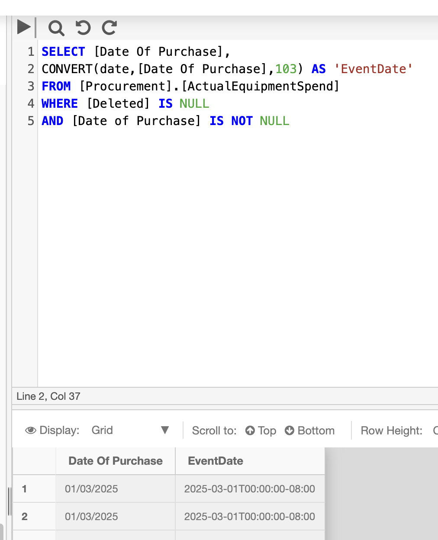Click 01/03/2025 cell in row 1

(116, 489)
